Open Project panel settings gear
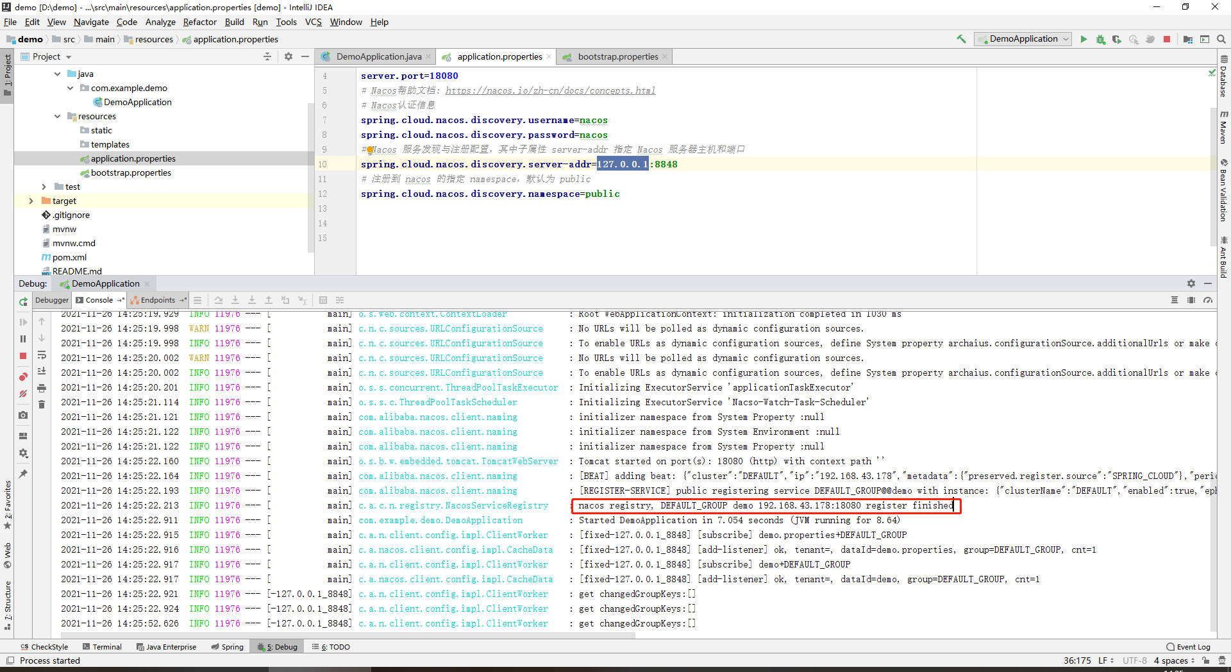 tap(289, 56)
